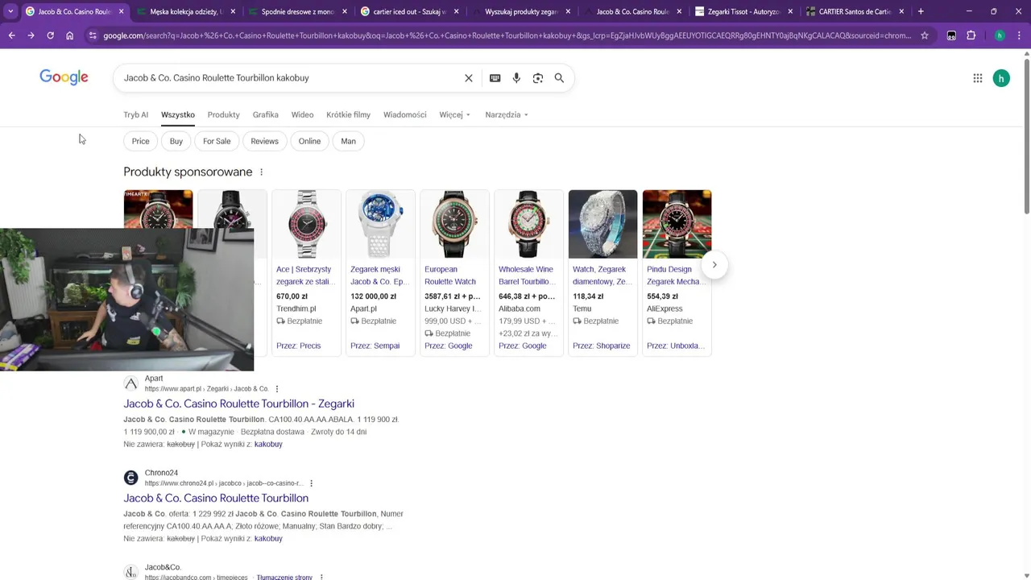
Task: Open more options for Apart result
Action: [277, 389]
